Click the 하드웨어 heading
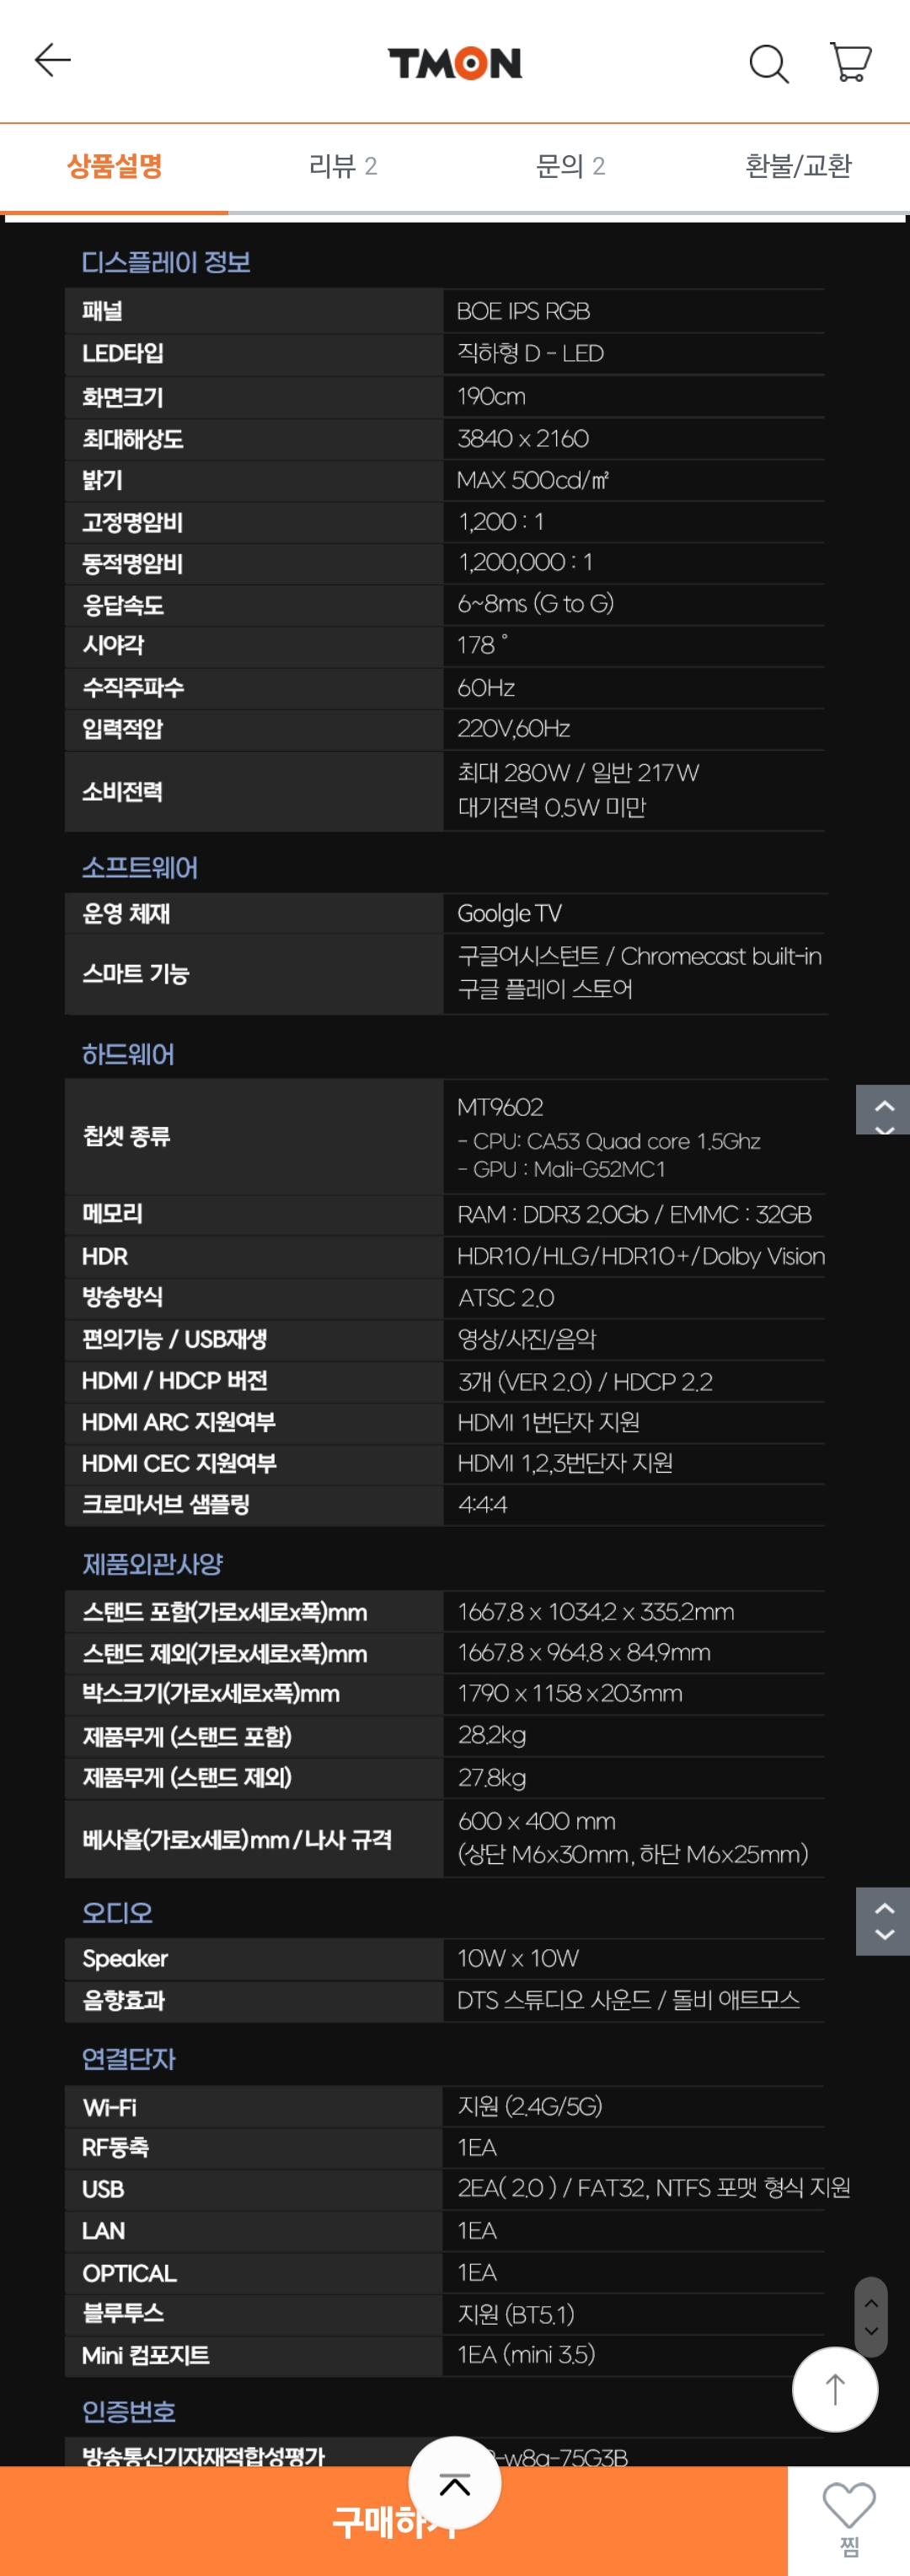 128,1054
